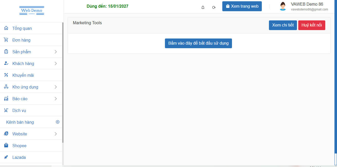Image resolution: width=337 pixels, height=167 pixels.
Task: Expand the Website submenu chevron
Action: pyautogui.click(x=56, y=134)
